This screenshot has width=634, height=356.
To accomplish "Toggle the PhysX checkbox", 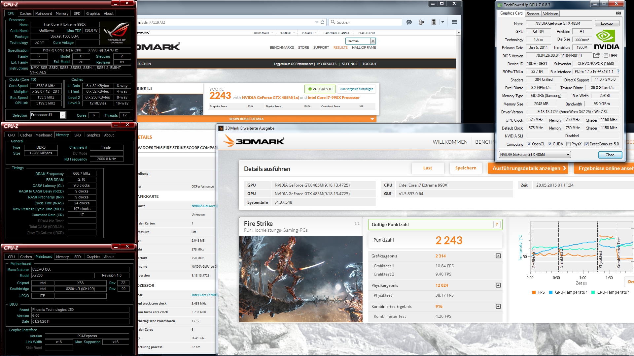I will click(568, 144).
